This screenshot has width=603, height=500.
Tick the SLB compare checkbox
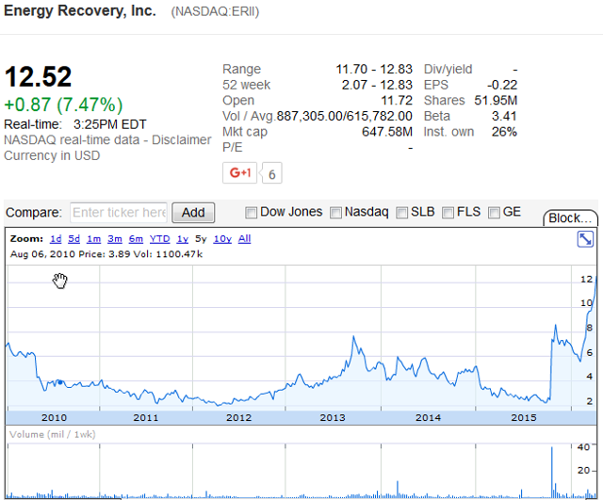click(402, 213)
